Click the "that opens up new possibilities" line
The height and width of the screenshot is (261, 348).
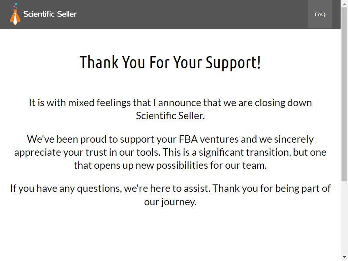170,165
